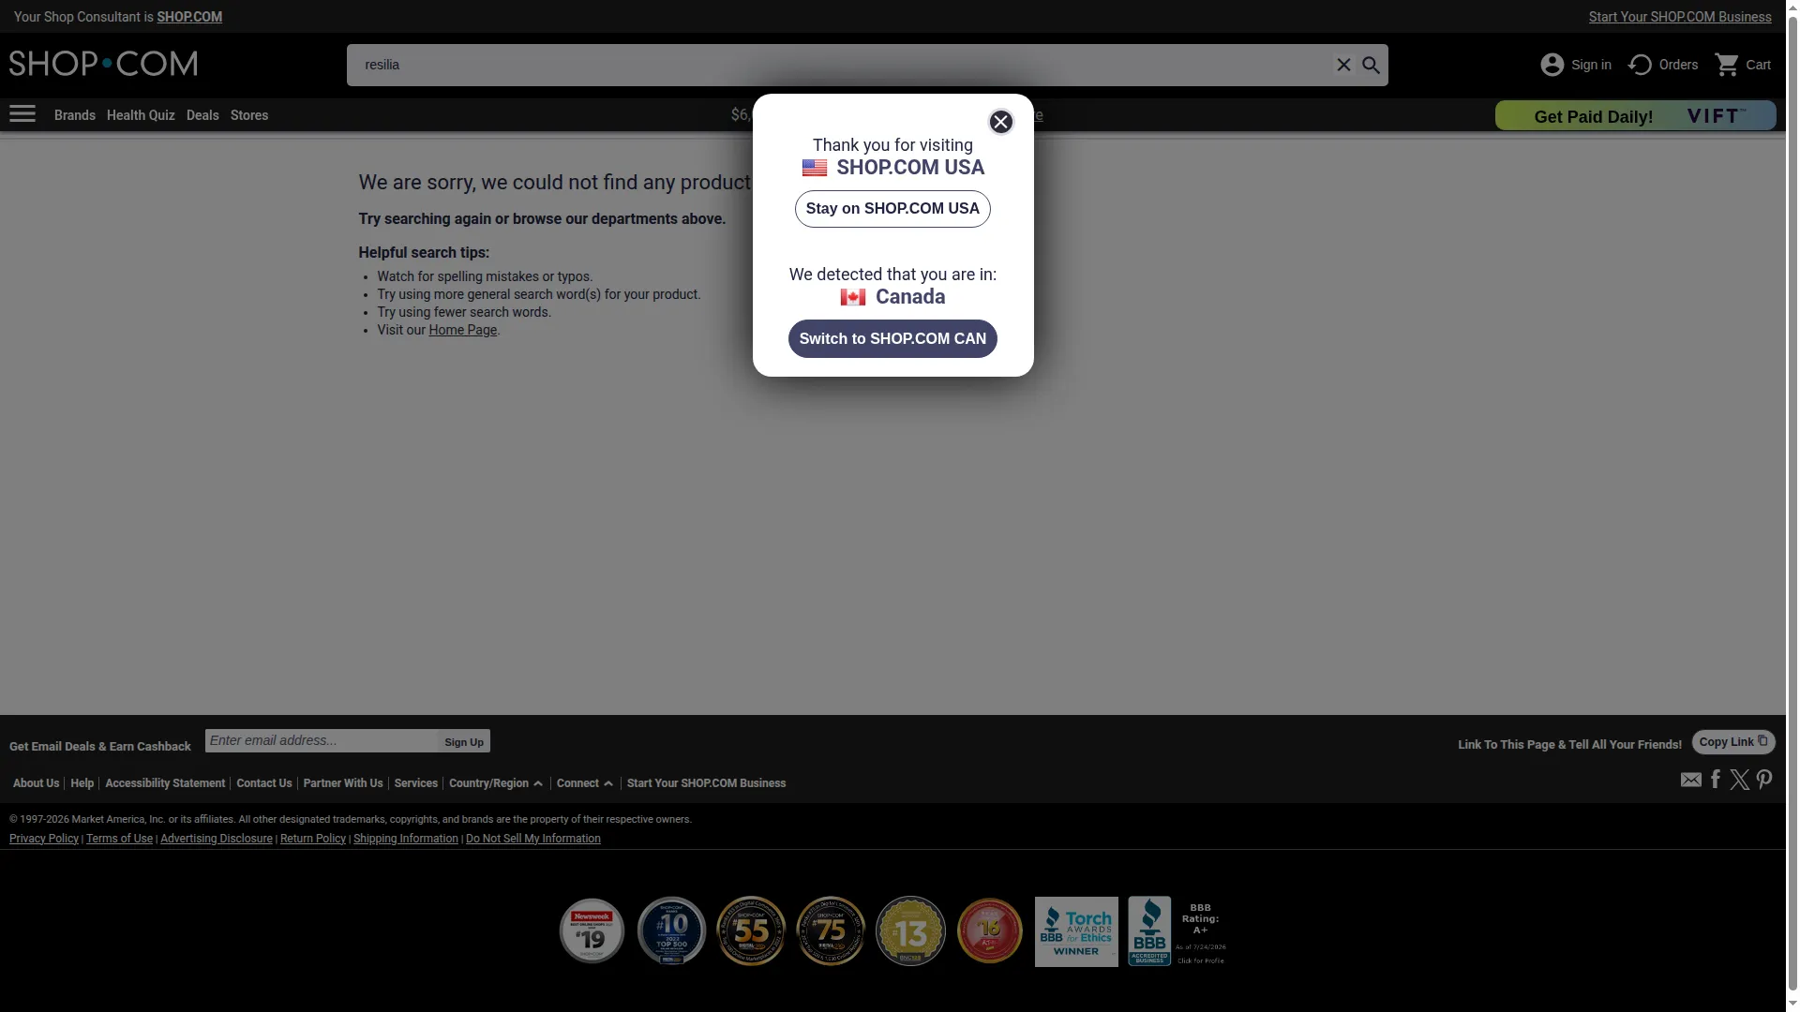
Task: Switch to SHOP.COM CAN
Action: coord(892,338)
